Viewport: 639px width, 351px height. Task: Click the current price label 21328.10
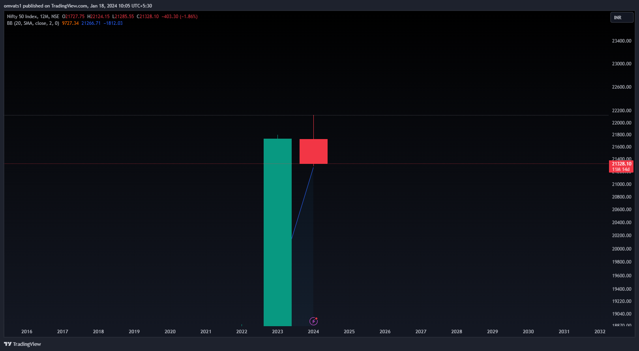tap(622, 164)
